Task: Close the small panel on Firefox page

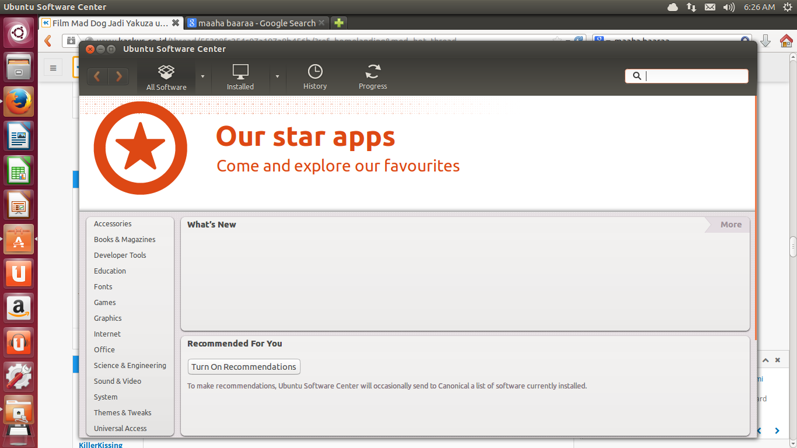Action: [777, 360]
